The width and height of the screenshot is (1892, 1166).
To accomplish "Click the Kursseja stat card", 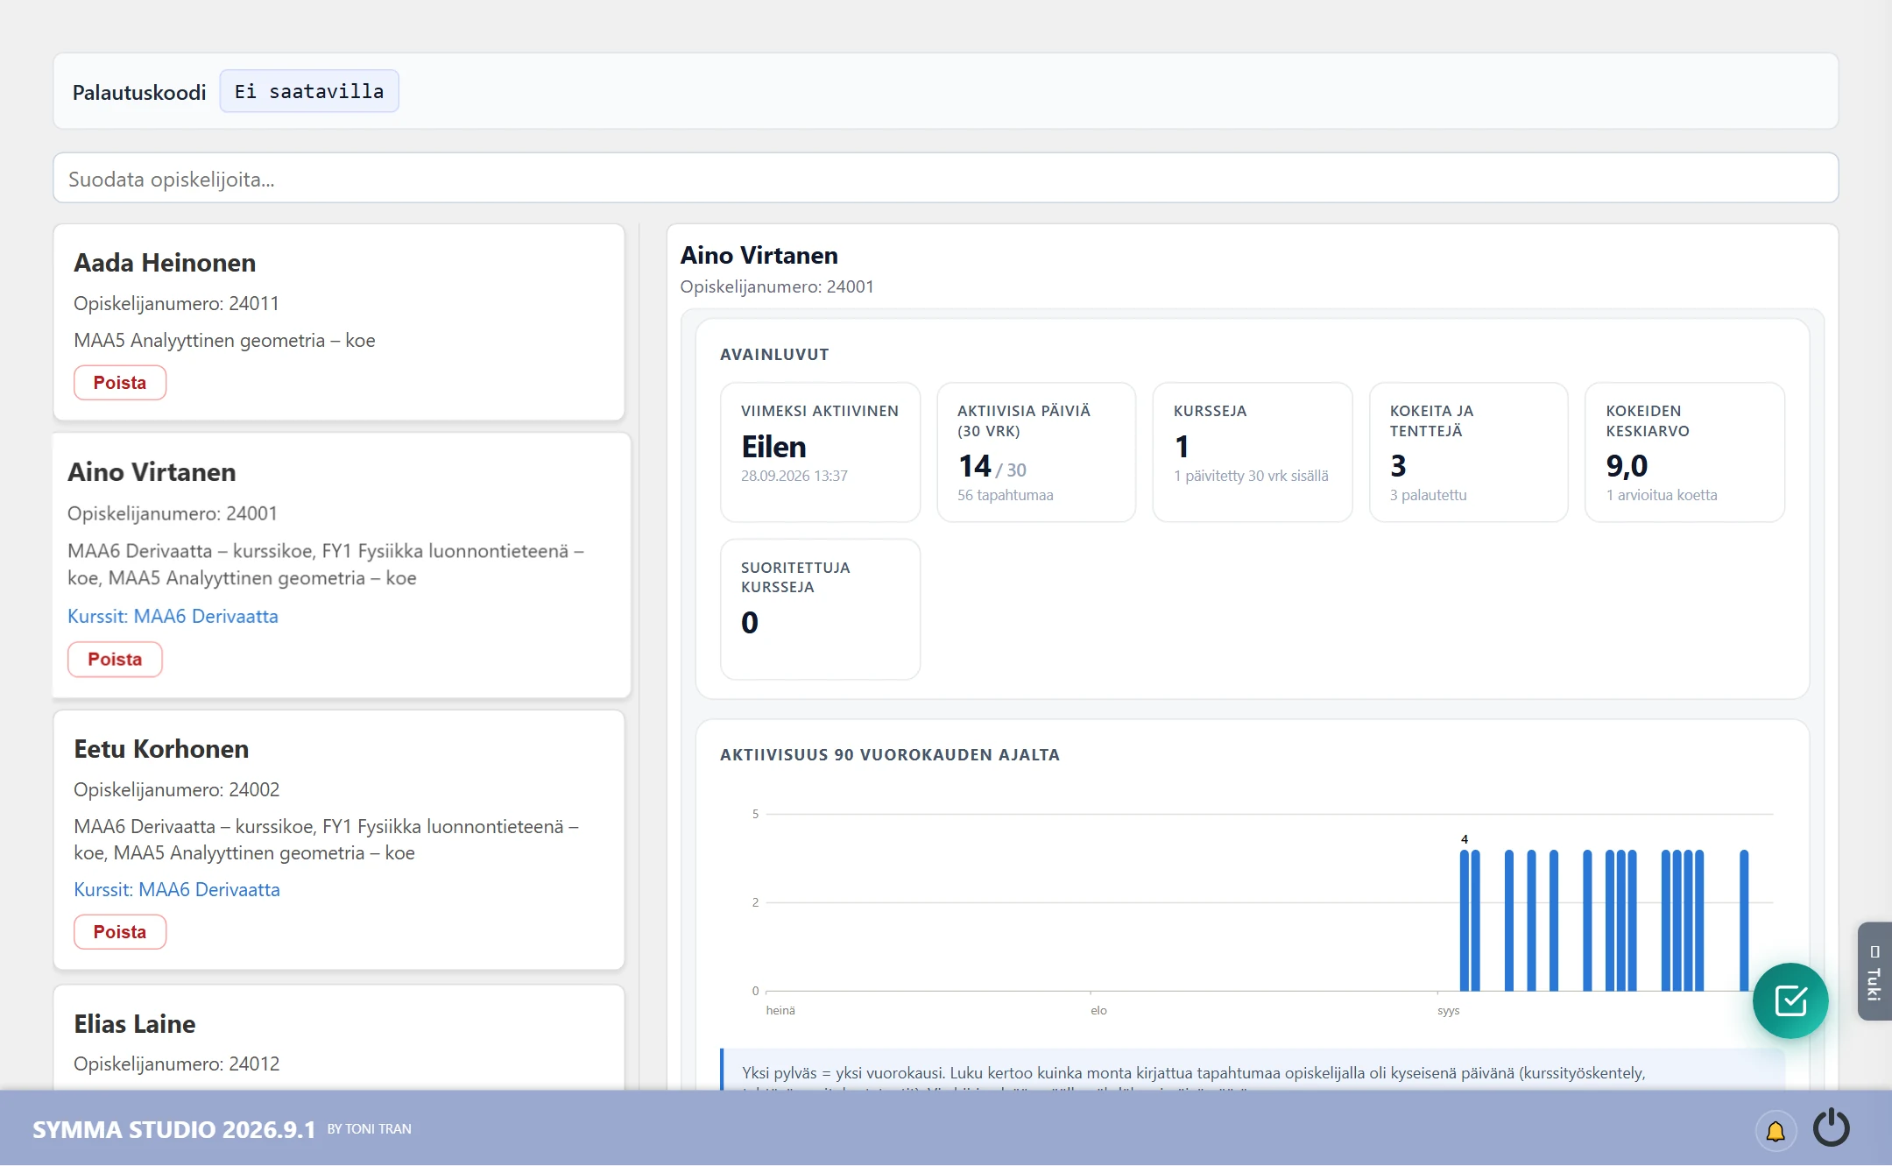I will click(1253, 452).
